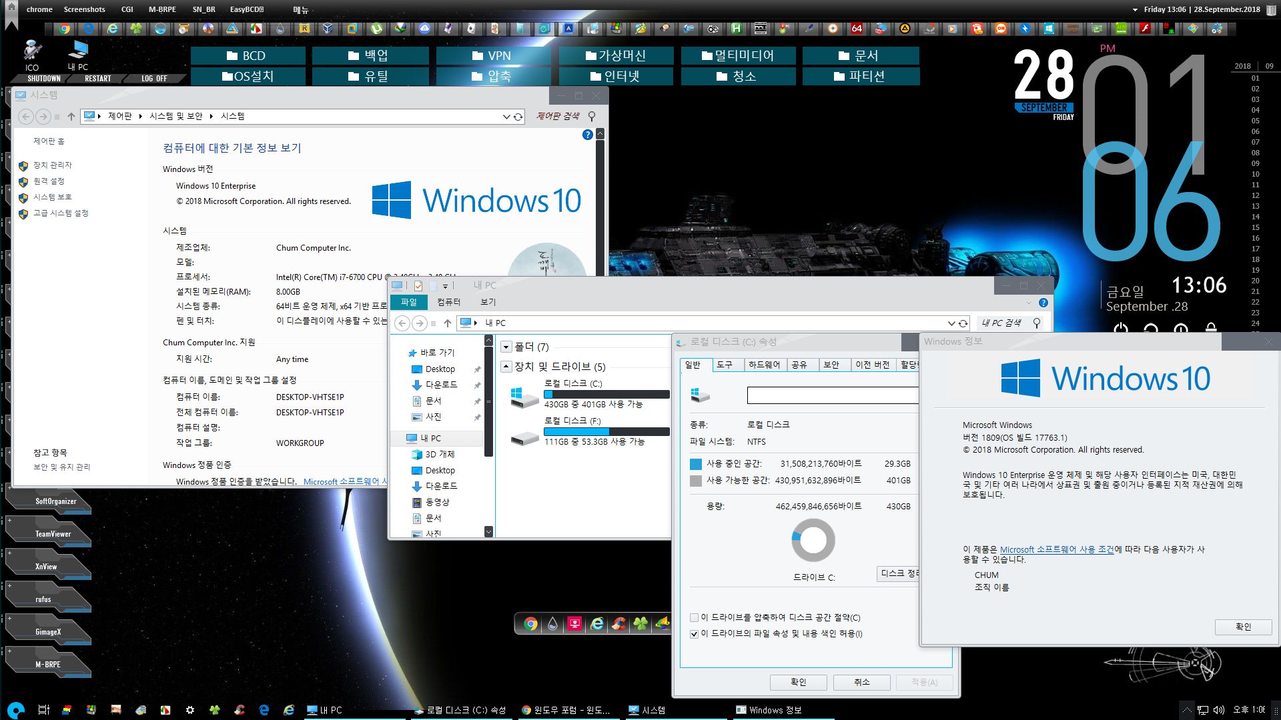This screenshot has width=1281, height=720.
Task: Switch to 하드웨어 tab in disk properties
Action: [764, 365]
